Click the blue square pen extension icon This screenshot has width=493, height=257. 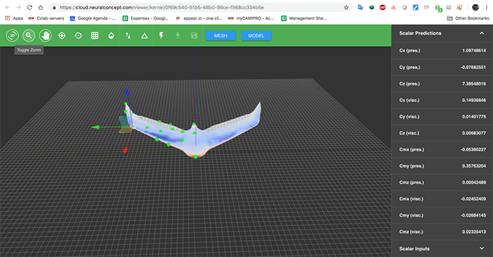click(416, 7)
